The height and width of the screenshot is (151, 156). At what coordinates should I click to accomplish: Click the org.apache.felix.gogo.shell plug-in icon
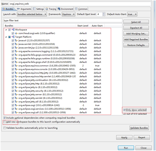coord(16,62)
